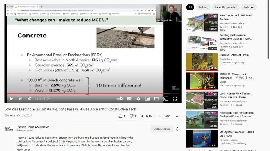270x151 pixels.
Task: Toggle the SUBSCRIBED button
Action: click(162, 129)
